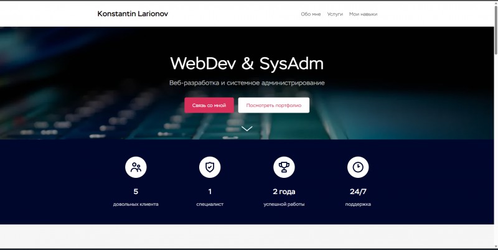
Task: Click the Konstantin Larionov site logo
Action: (x=133, y=14)
